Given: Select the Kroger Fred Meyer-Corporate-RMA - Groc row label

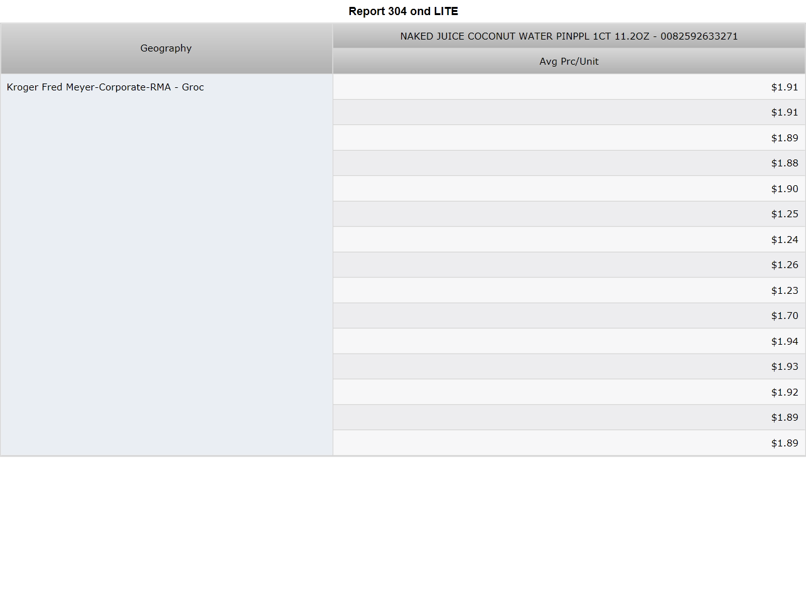Looking at the screenshot, I should (166, 265).
